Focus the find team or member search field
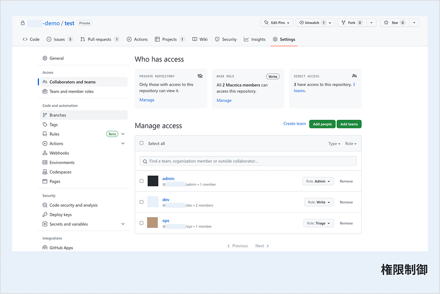440x294 pixels. (248, 161)
